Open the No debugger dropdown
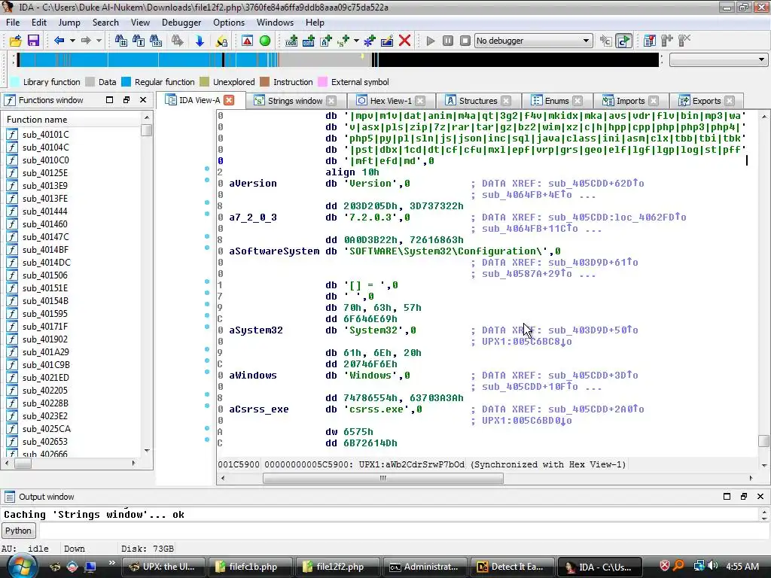 [534, 41]
